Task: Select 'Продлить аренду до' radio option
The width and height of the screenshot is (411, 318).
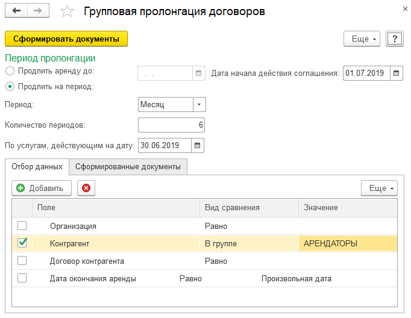Action: (x=10, y=72)
